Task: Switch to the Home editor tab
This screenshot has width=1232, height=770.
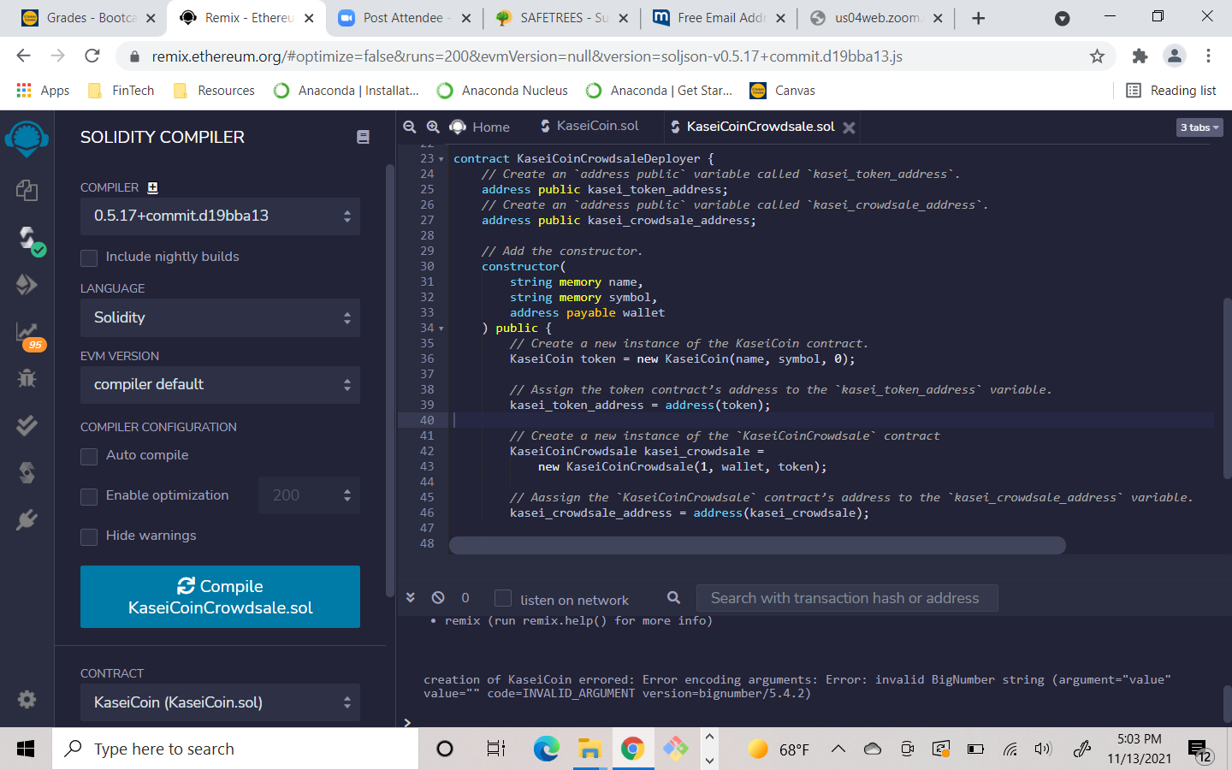Action: pos(479,127)
